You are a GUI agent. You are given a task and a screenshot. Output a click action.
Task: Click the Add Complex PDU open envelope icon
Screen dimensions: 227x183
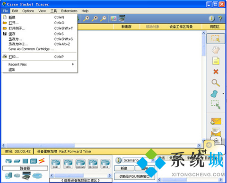[216, 132]
